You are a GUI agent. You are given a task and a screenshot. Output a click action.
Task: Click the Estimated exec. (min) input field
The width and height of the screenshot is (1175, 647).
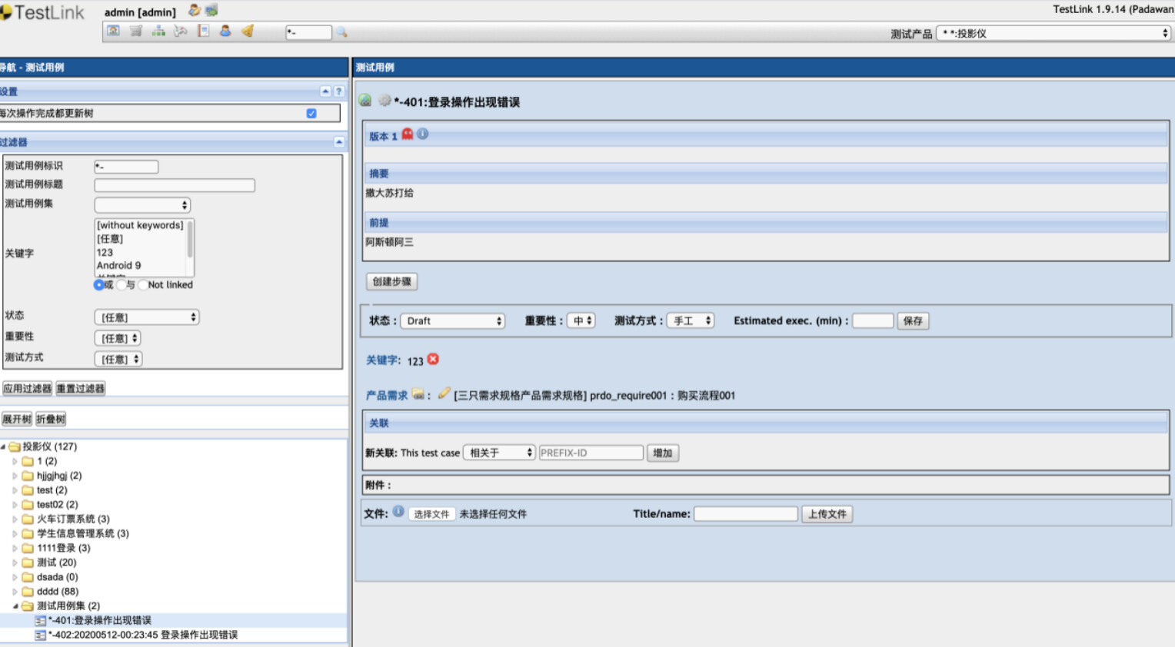(873, 320)
